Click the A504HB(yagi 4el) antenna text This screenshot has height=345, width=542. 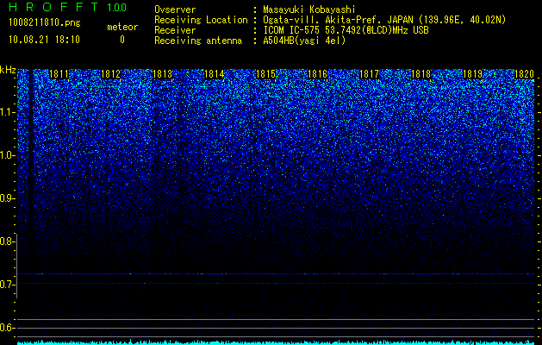click(304, 41)
